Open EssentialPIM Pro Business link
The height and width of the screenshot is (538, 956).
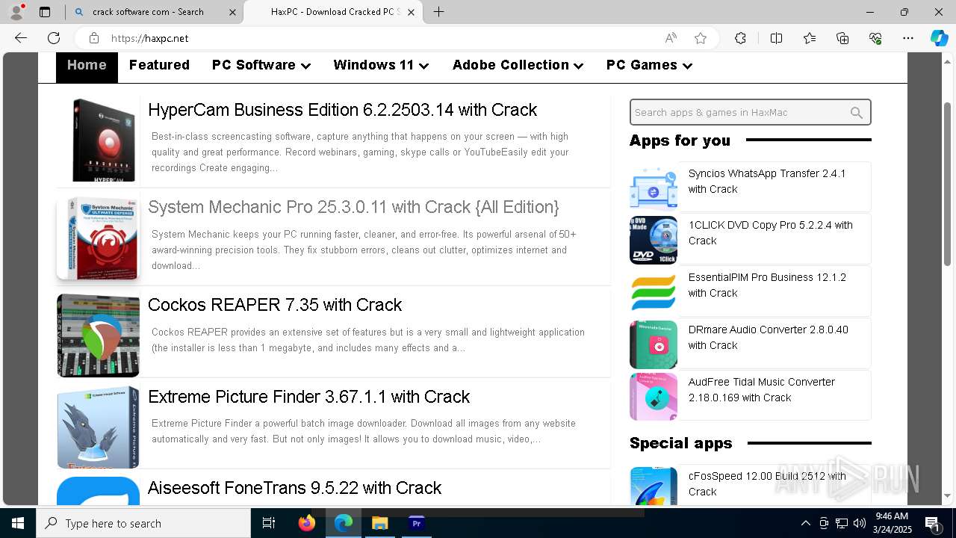point(767,285)
